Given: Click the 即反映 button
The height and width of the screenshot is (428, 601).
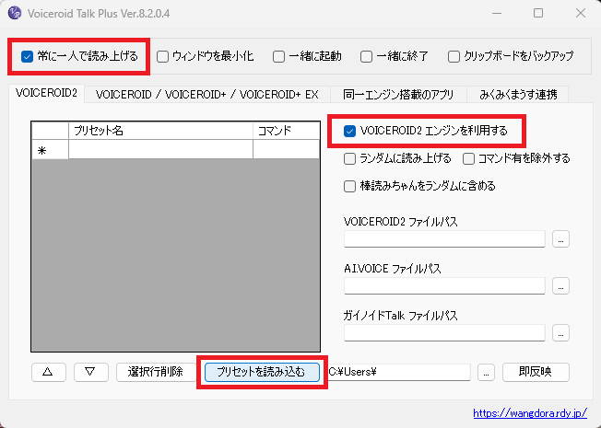Looking at the screenshot, I should pyautogui.click(x=536, y=372).
